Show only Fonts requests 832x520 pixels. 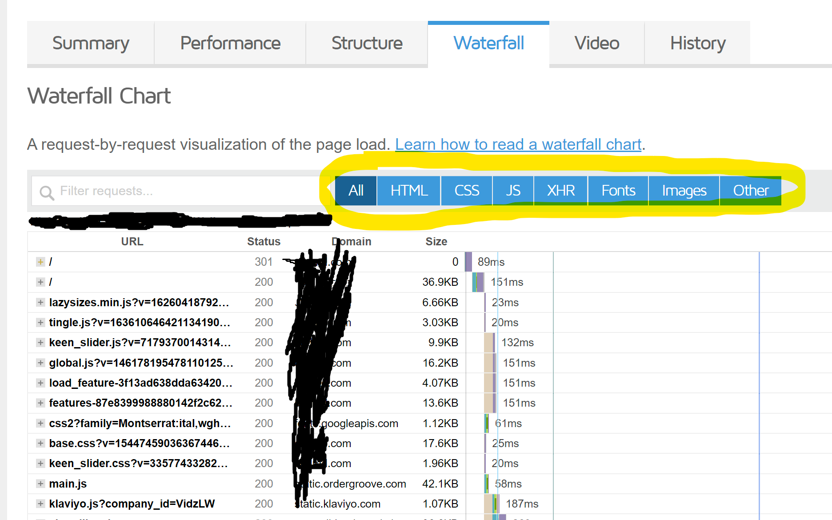(x=618, y=191)
